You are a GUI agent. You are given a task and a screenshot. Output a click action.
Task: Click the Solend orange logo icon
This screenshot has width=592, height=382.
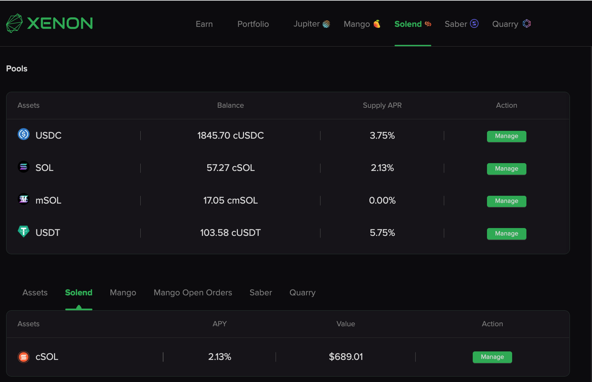tap(428, 24)
